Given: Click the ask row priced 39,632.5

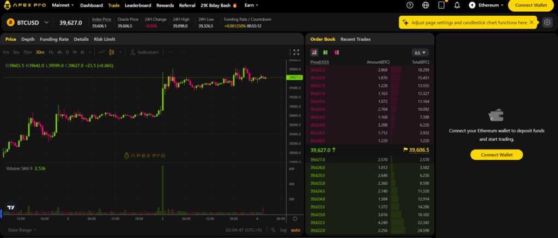Looking at the screenshot, I should click(370, 70).
